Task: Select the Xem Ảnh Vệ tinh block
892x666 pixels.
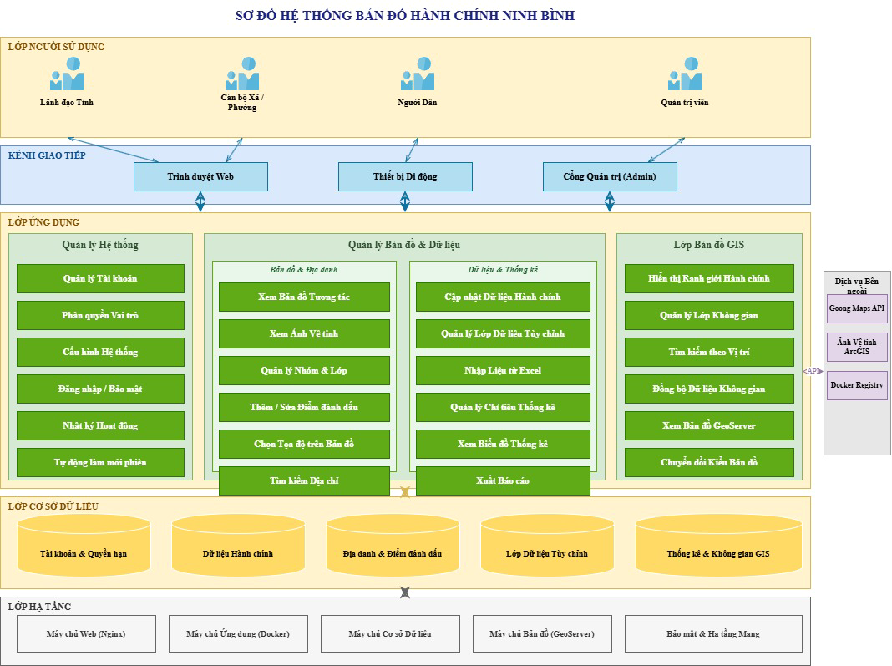Action: point(304,333)
